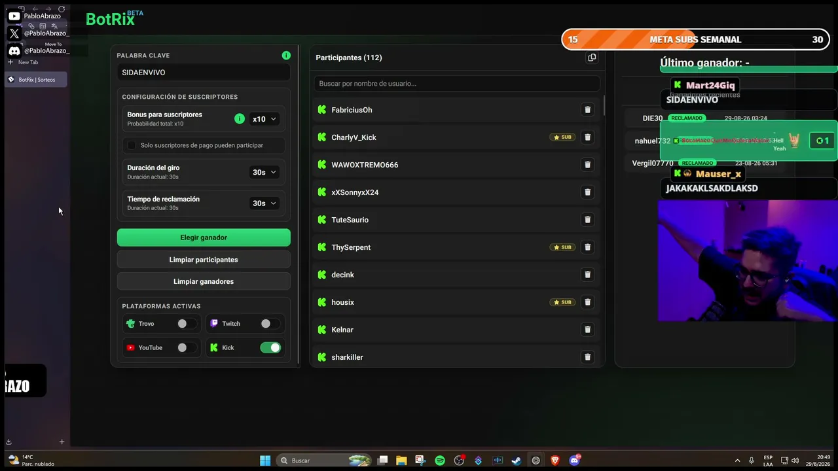
Task: Click the weather widget in taskbar
Action: [31, 461]
